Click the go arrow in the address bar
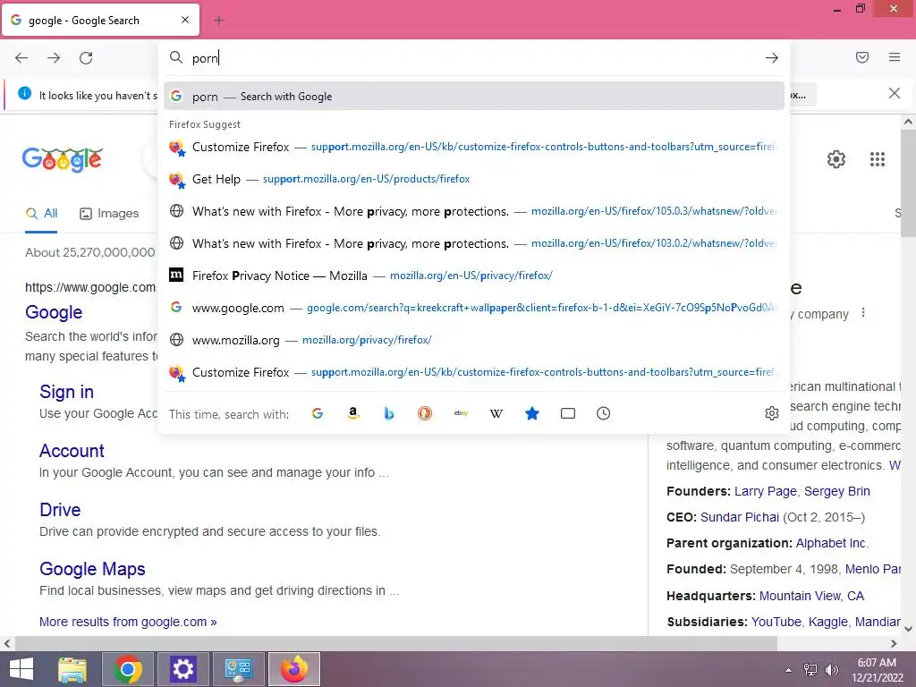Image resolution: width=916 pixels, height=687 pixels. 772,58
